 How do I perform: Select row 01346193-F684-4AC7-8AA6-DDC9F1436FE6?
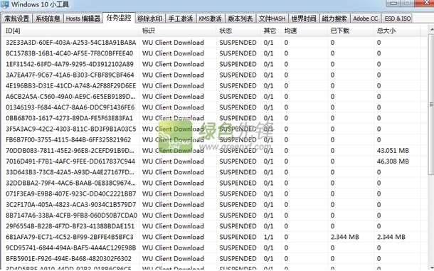[215, 107]
